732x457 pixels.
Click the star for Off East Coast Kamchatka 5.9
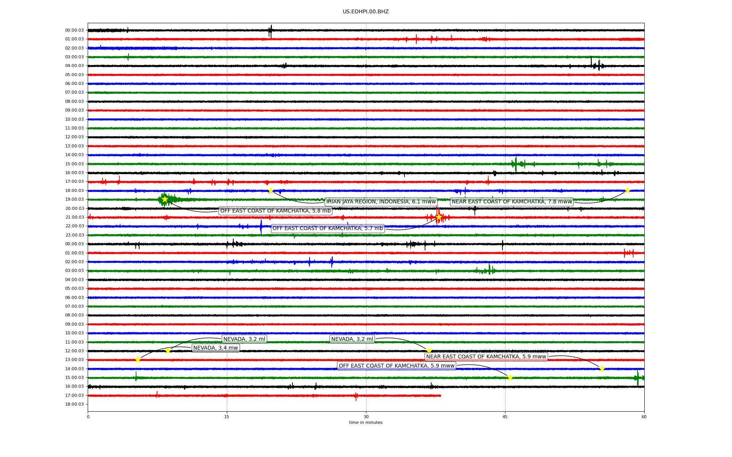click(510, 377)
